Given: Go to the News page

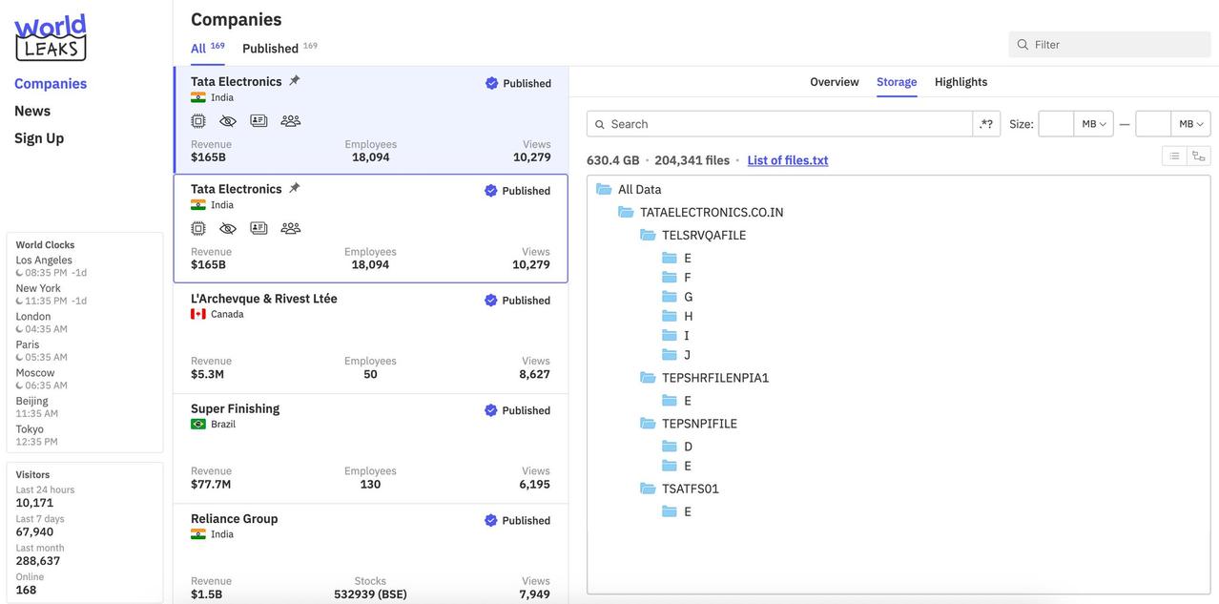Looking at the screenshot, I should click(x=32, y=111).
